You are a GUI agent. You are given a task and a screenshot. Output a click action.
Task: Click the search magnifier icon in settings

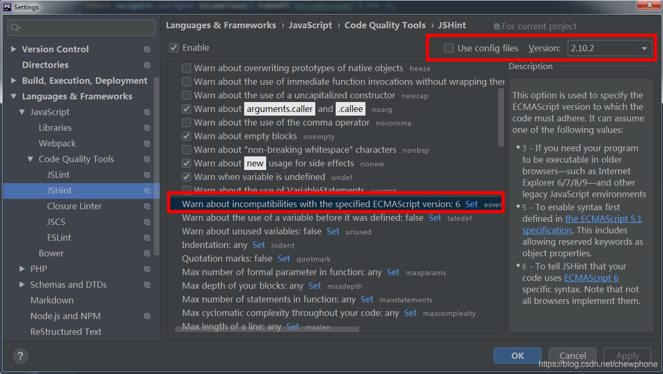pos(15,28)
